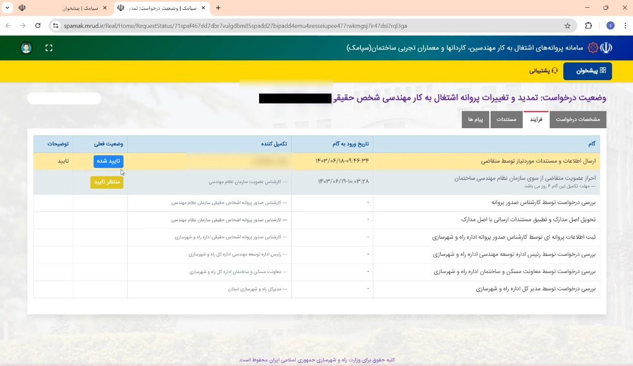633x366 pixels.
Task: Switch to the مستندات tab
Action: tap(506, 119)
